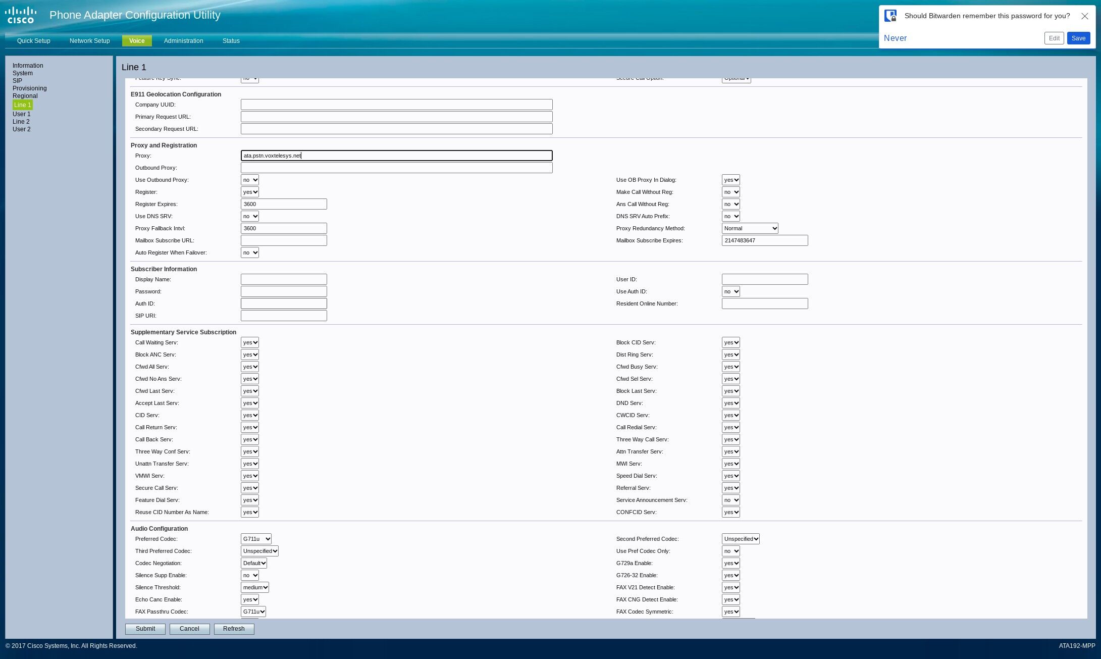Click the Proxy address field
The width and height of the screenshot is (1101, 659).
(397, 156)
